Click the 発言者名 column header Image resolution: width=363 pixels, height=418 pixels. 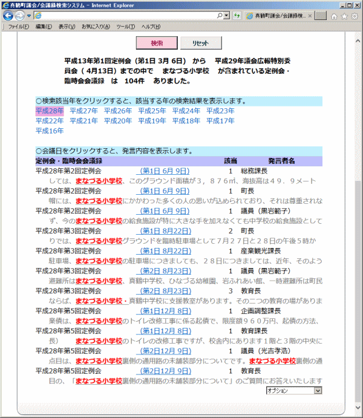tap(281, 161)
